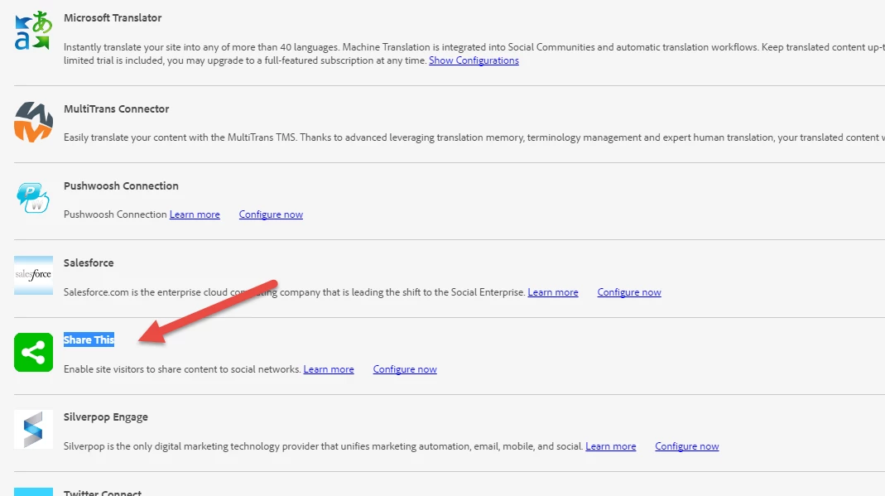This screenshot has height=496, width=885.
Task: Open Learn more link for Salesforce
Action: pyautogui.click(x=553, y=292)
